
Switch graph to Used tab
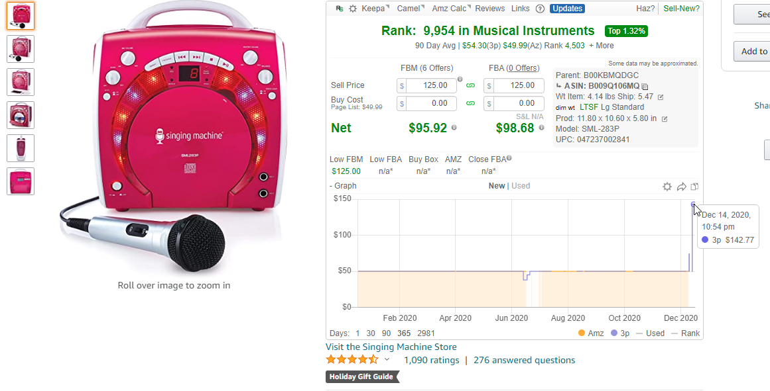click(521, 186)
